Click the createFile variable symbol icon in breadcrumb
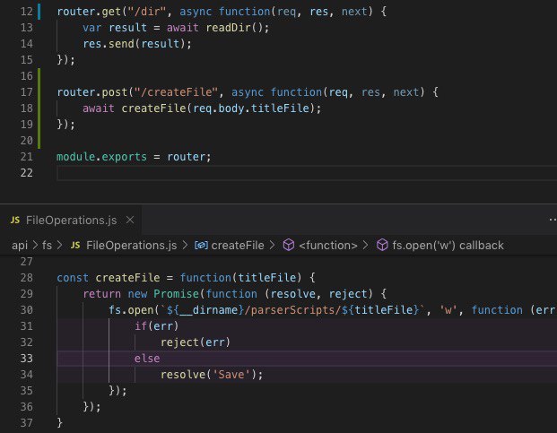 pos(201,246)
